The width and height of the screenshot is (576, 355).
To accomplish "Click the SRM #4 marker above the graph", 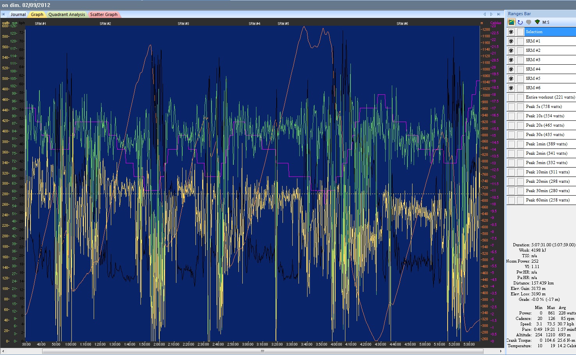I will pos(254,24).
